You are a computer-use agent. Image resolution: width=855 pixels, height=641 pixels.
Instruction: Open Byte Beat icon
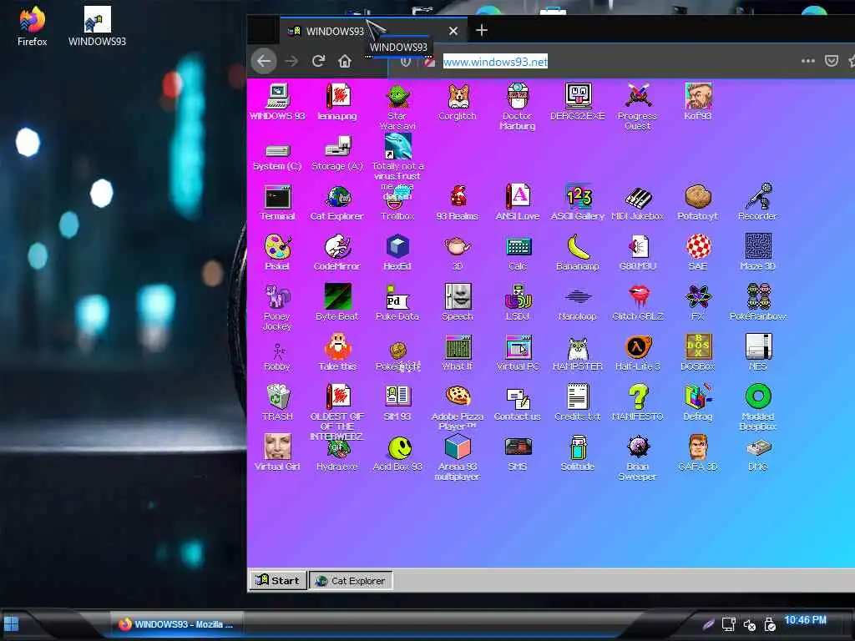click(x=337, y=296)
